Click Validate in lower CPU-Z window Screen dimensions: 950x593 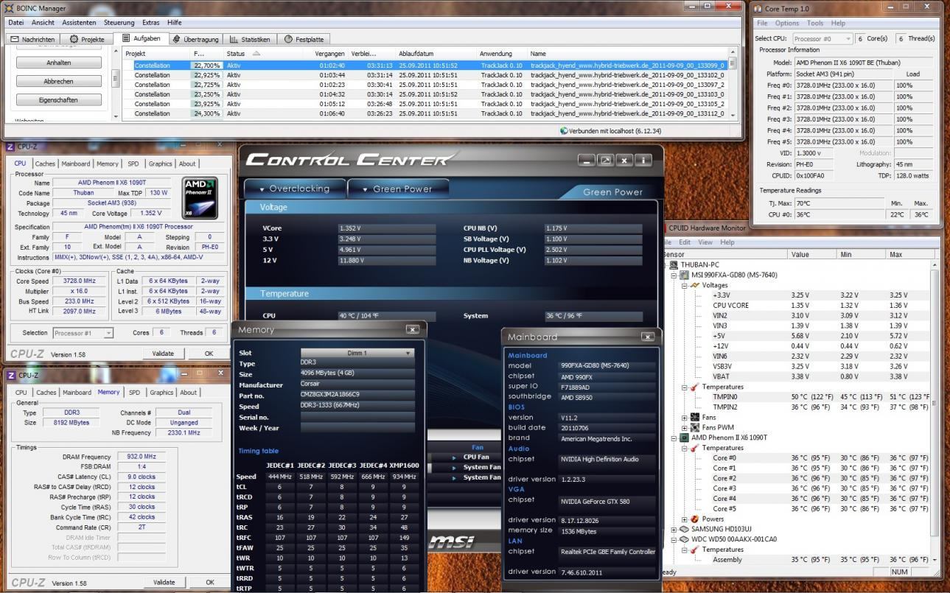click(164, 582)
